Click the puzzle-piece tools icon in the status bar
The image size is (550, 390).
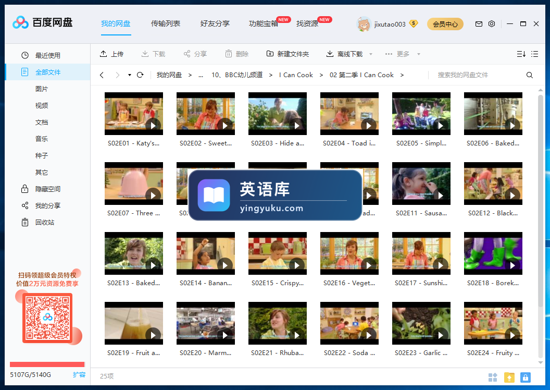[493, 377]
